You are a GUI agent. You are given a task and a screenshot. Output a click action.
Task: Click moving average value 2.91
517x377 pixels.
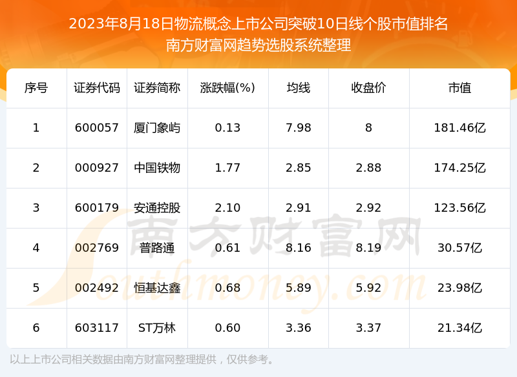(x=299, y=208)
